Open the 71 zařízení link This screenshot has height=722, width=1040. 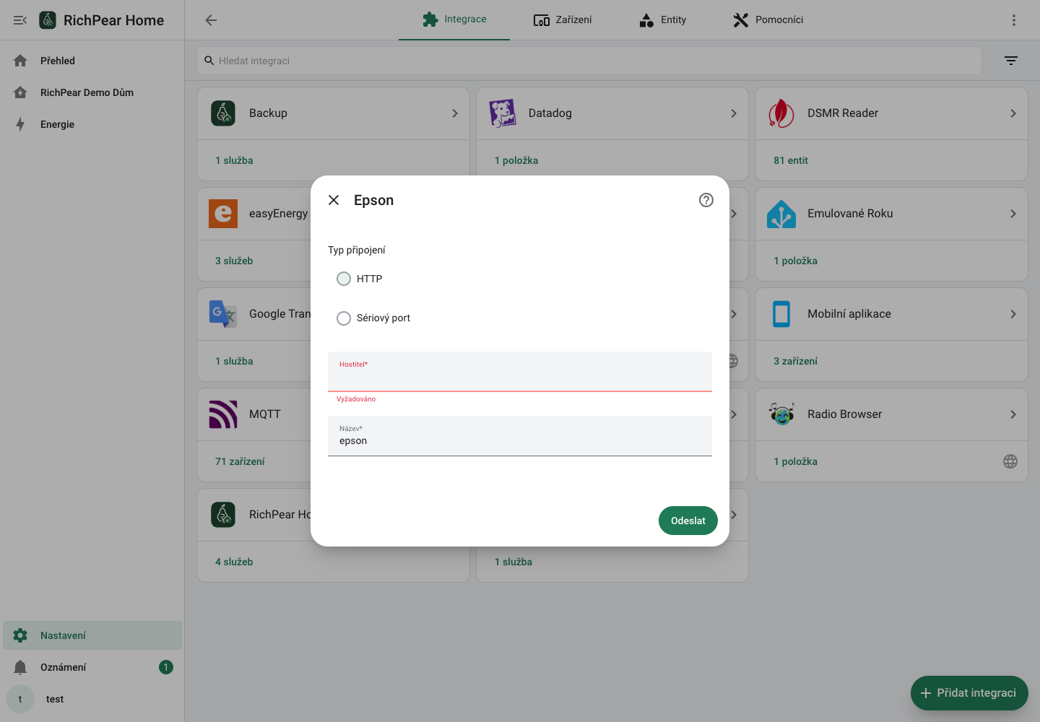240,461
